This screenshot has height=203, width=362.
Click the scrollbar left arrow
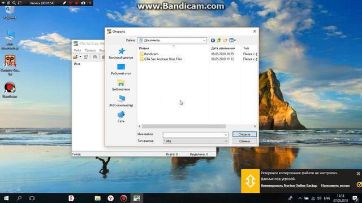[140, 126]
